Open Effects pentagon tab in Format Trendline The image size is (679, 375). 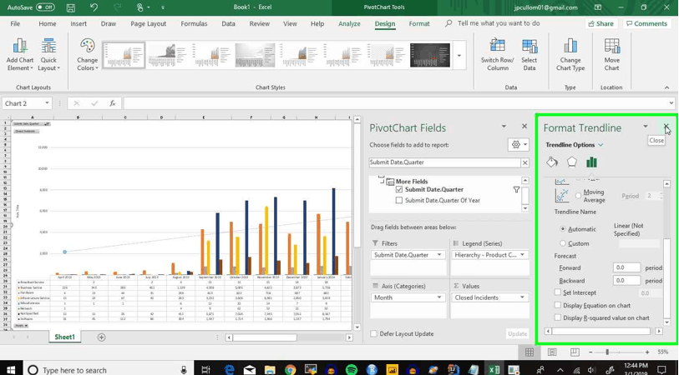coord(571,162)
